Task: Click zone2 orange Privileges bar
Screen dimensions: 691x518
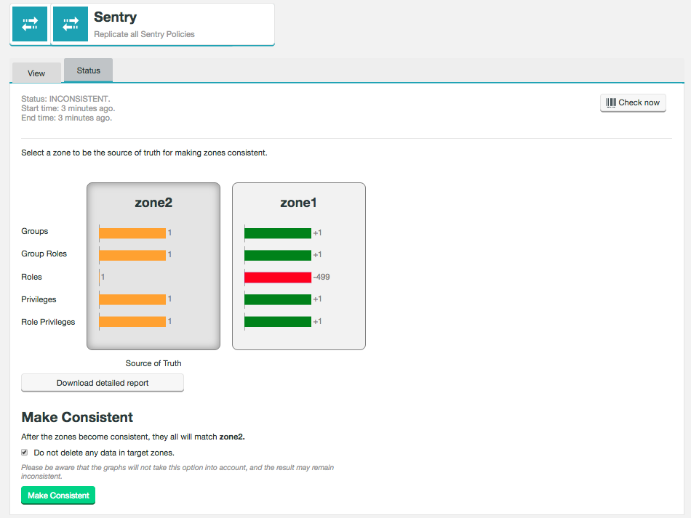Action: tap(132, 299)
